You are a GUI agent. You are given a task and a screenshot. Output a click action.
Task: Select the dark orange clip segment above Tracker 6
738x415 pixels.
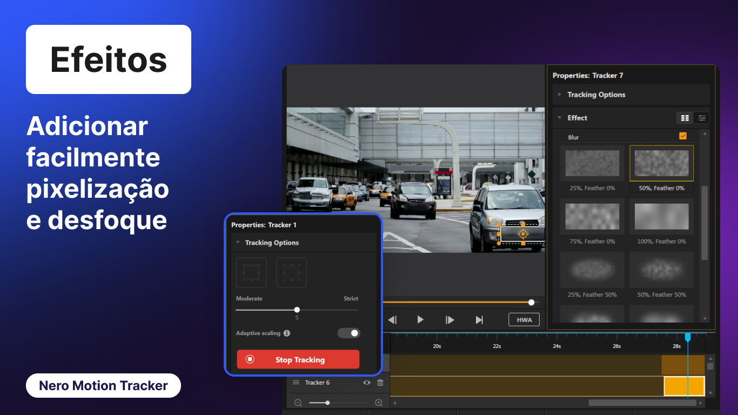pos(683,365)
